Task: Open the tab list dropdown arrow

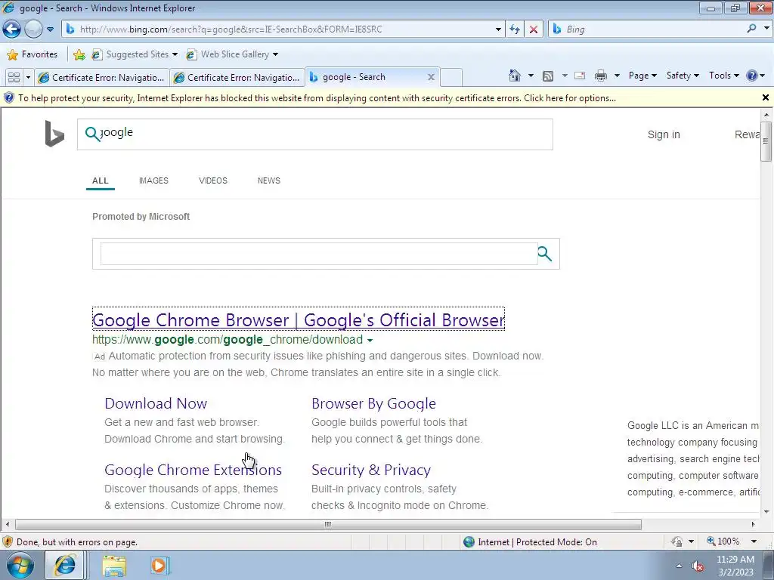Action: click(x=28, y=78)
